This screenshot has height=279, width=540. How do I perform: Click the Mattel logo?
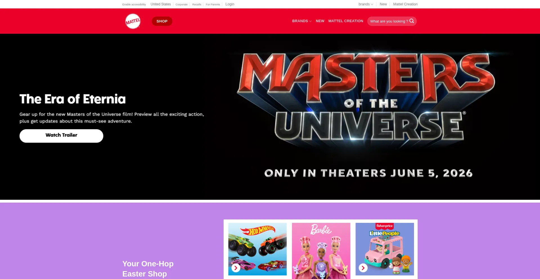coord(133,21)
